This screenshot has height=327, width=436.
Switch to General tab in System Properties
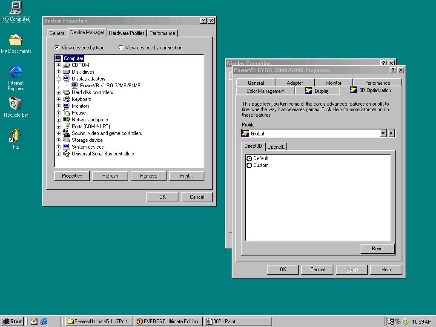point(57,33)
